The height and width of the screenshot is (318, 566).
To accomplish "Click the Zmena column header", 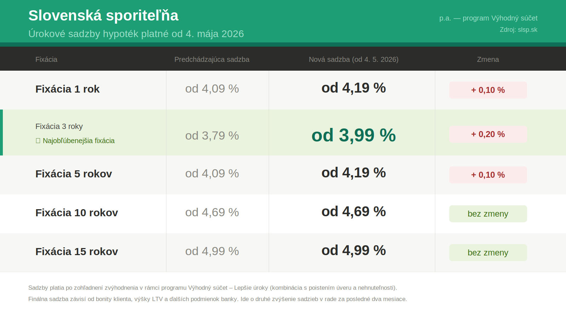I will [x=488, y=59].
